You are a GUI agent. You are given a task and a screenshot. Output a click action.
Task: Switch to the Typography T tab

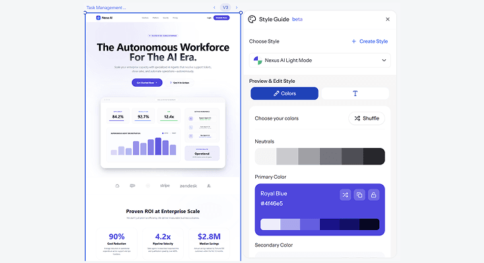coord(355,93)
